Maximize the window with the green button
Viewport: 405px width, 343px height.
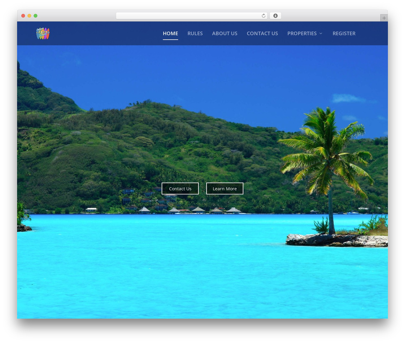click(35, 16)
